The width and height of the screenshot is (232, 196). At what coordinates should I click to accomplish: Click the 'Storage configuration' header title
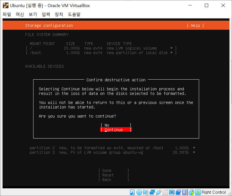[x=49, y=25]
